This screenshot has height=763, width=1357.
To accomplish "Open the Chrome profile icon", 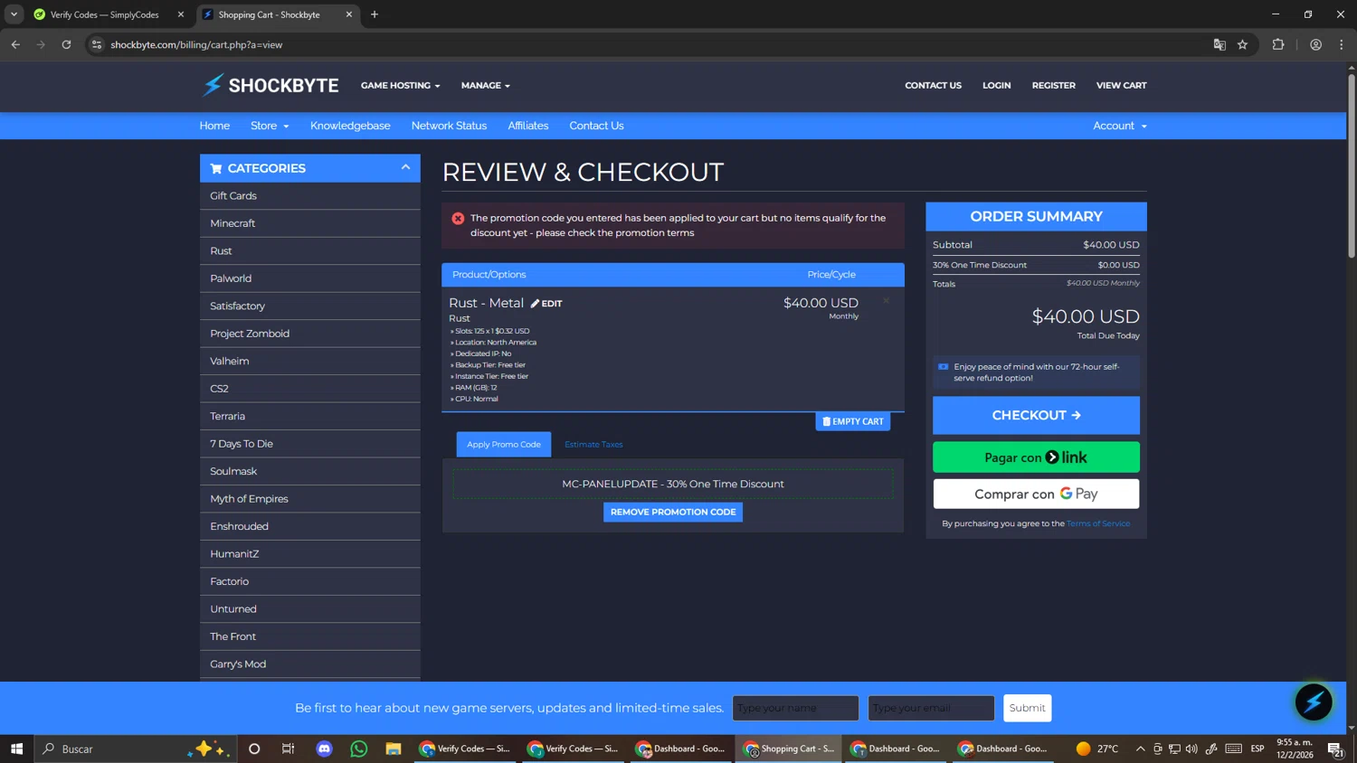I will point(1315,44).
